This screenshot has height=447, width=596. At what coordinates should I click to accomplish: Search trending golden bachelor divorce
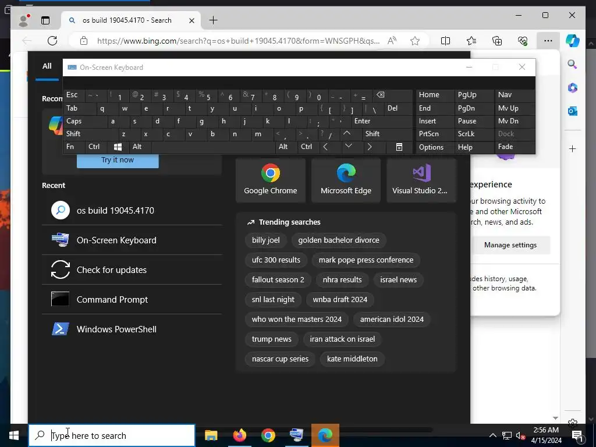point(339,240)
